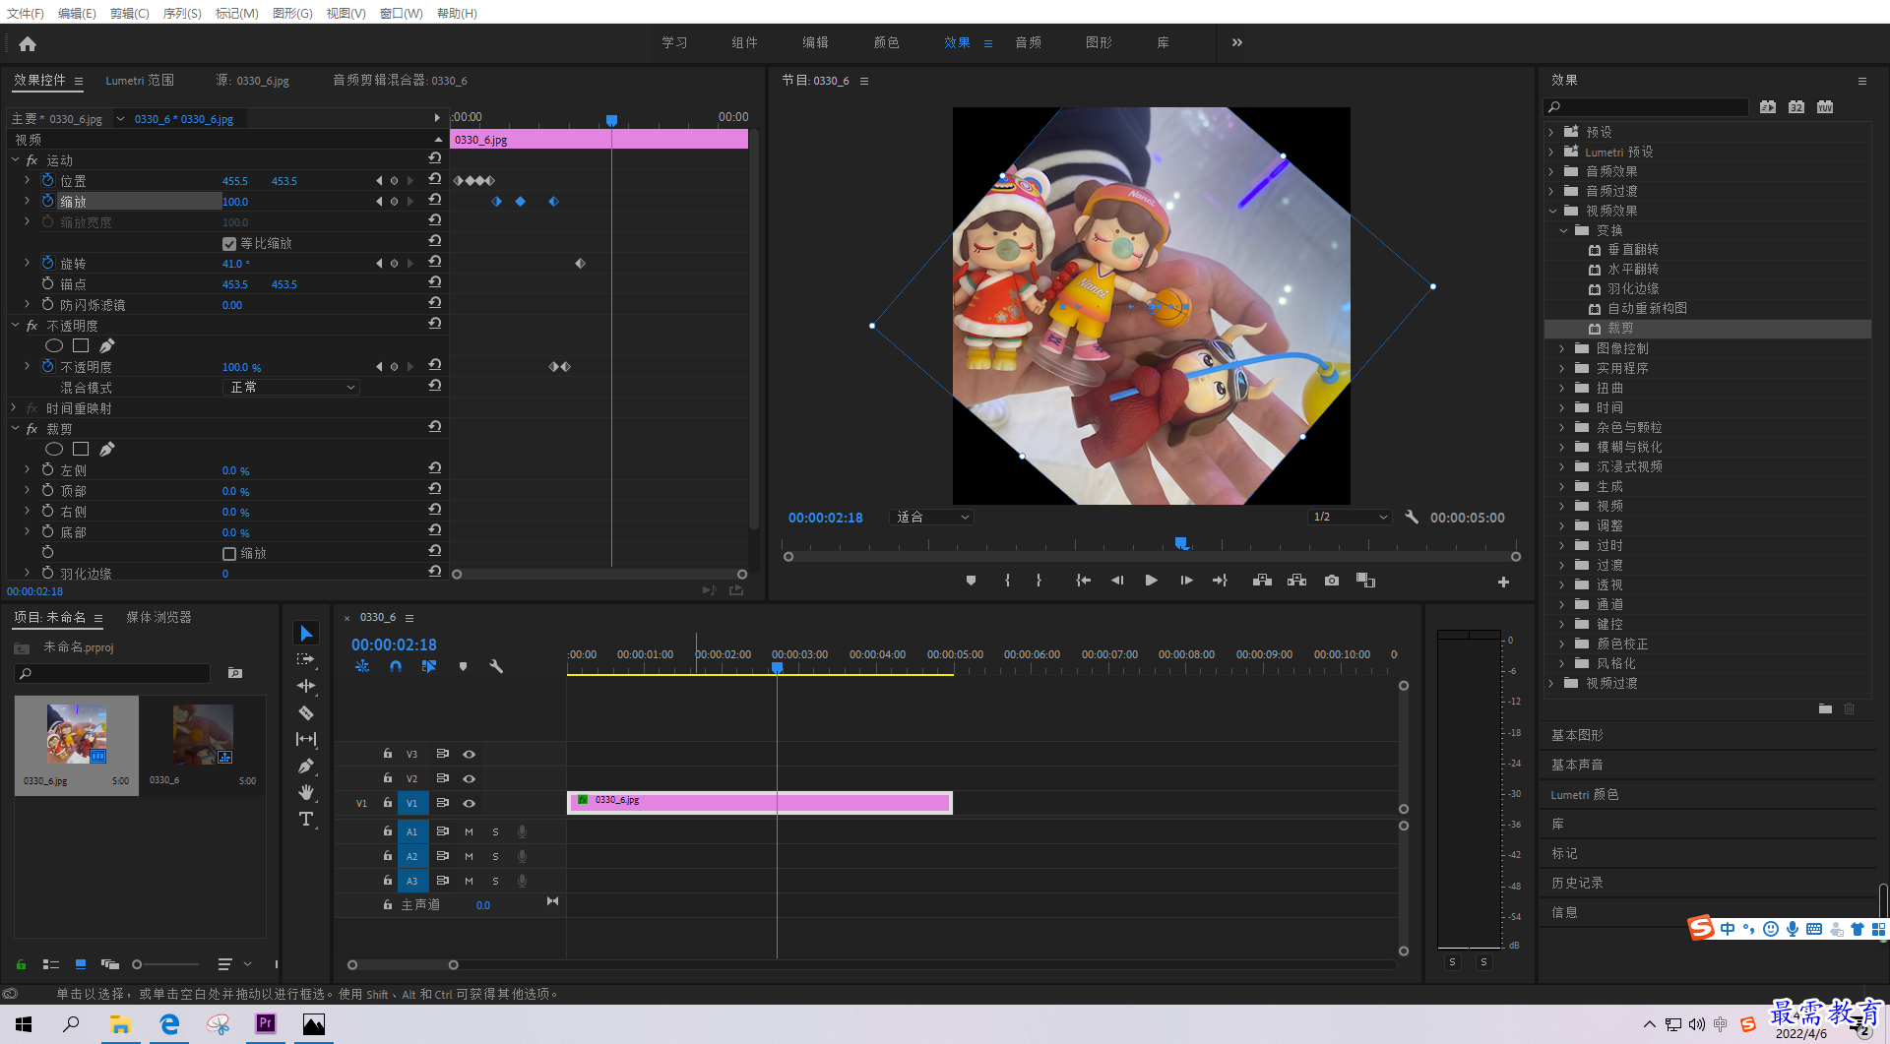Open the 混合模式 dropdown
Image resolution: width=1890 pixels, height=1044 pixels.
tap(291, 388)
